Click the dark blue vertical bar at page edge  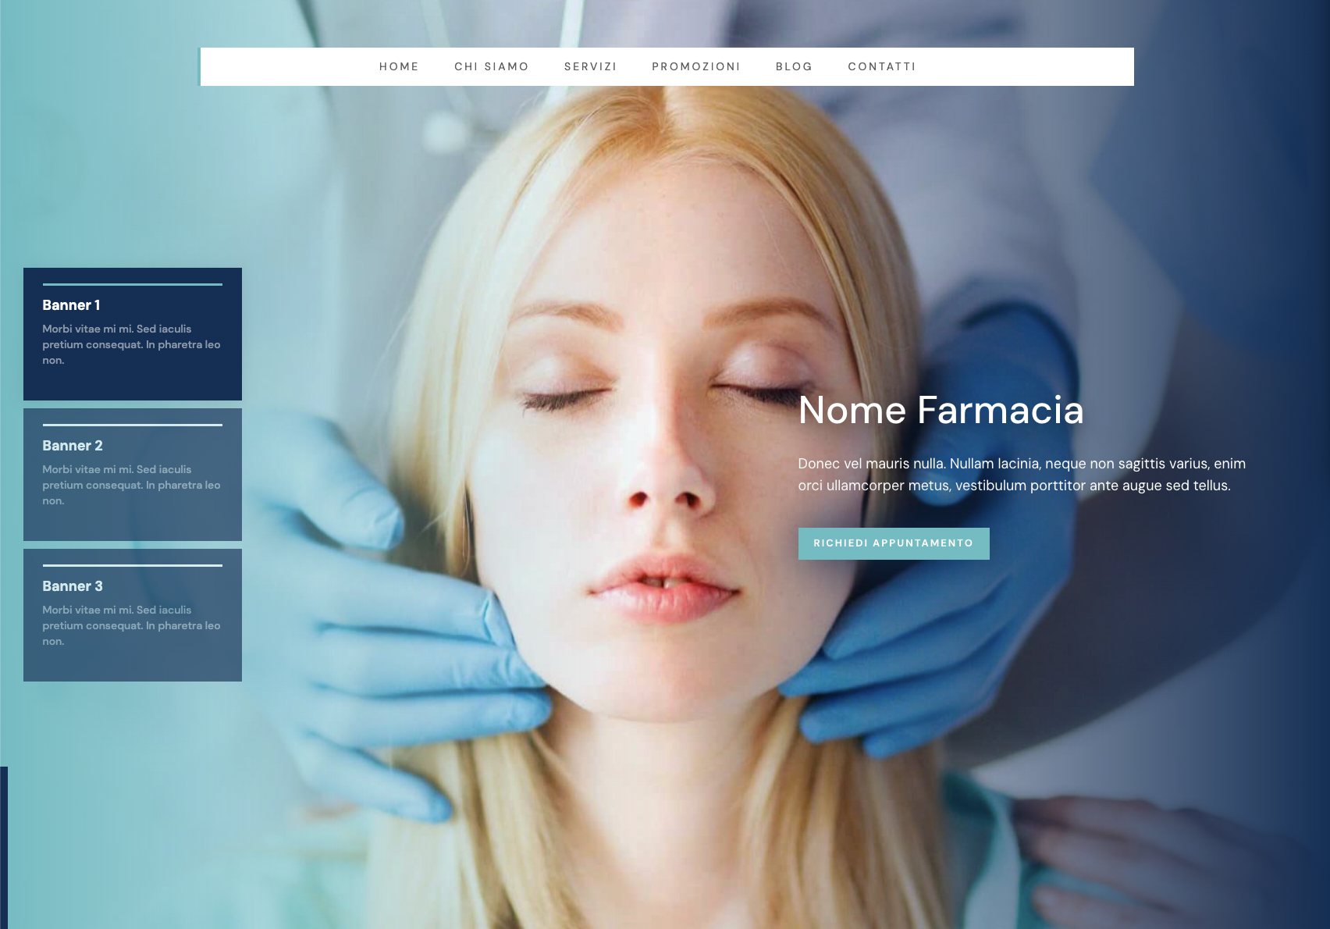click(3, 847)
